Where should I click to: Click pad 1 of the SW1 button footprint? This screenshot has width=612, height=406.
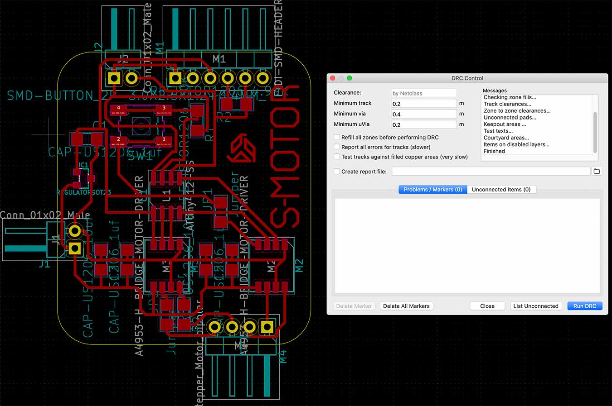[164, 141]
